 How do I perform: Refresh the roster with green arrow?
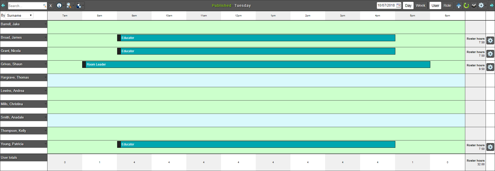[x=466, y=5]
